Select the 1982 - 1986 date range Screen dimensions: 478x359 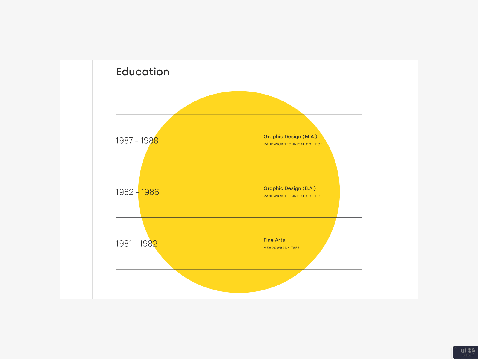tap(137, 192)
